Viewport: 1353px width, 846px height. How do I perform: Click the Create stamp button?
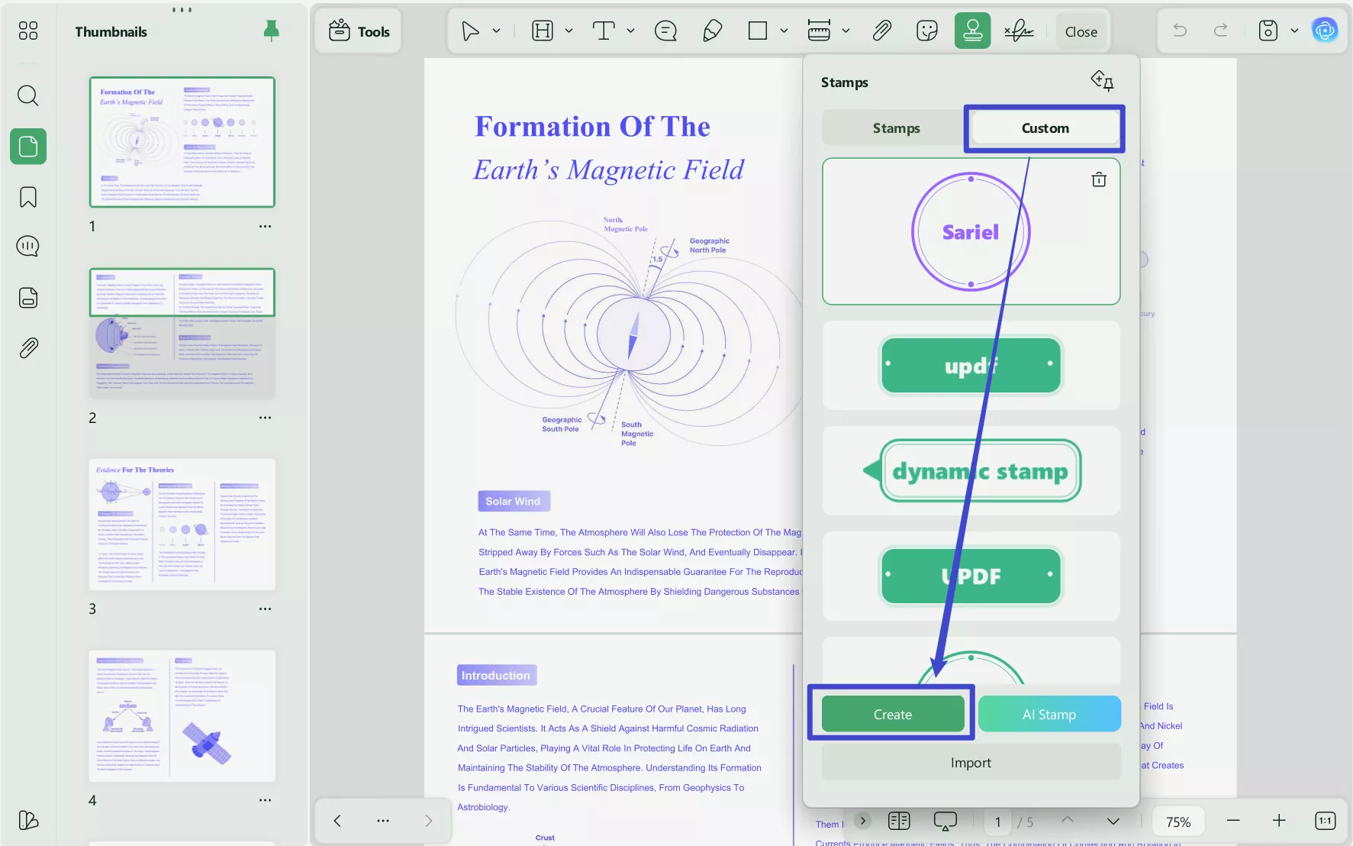892,714
